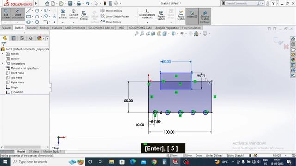Switch to the Evaluate tab
The image size is (296, 166).
click(x=57, y=28)
